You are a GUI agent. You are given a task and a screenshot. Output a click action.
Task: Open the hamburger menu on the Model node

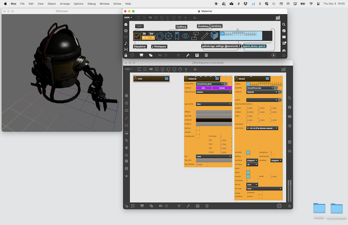point(267,79)
